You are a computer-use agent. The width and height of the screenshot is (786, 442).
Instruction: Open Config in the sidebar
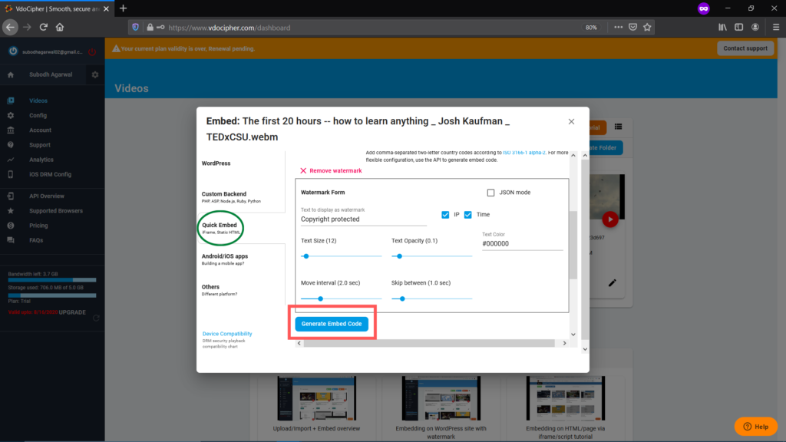(38, 115)
